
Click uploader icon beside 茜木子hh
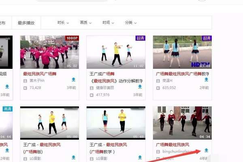25,81
